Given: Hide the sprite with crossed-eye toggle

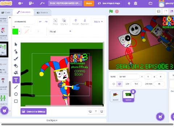Looking at the screenshot, I should click(x=120, y=84).
